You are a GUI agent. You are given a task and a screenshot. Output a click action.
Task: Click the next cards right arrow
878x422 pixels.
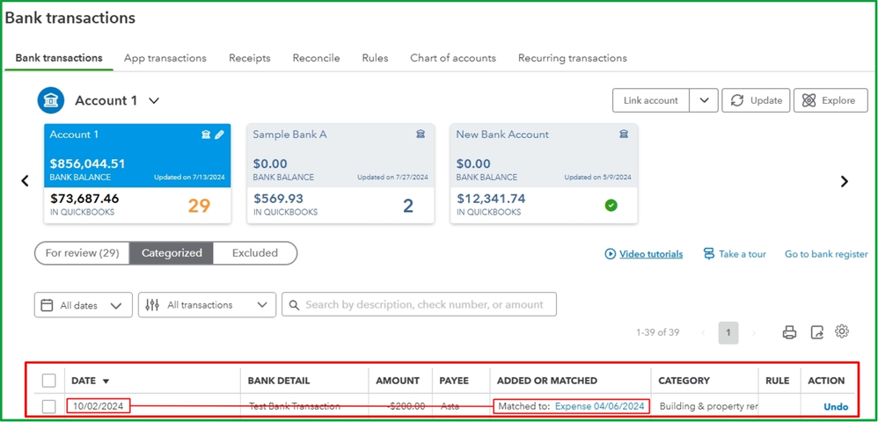coord(845,181)
